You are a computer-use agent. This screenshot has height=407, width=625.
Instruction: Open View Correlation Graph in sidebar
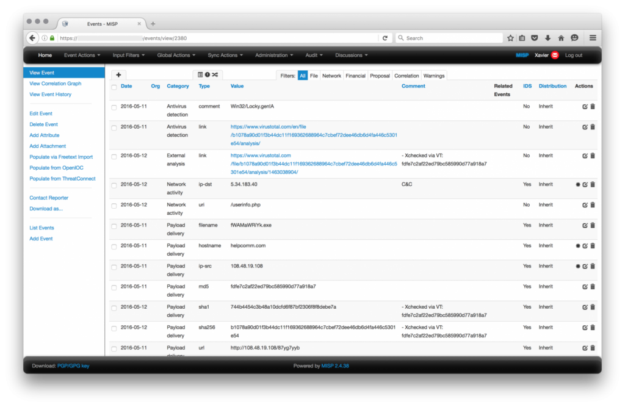(56, 84)
